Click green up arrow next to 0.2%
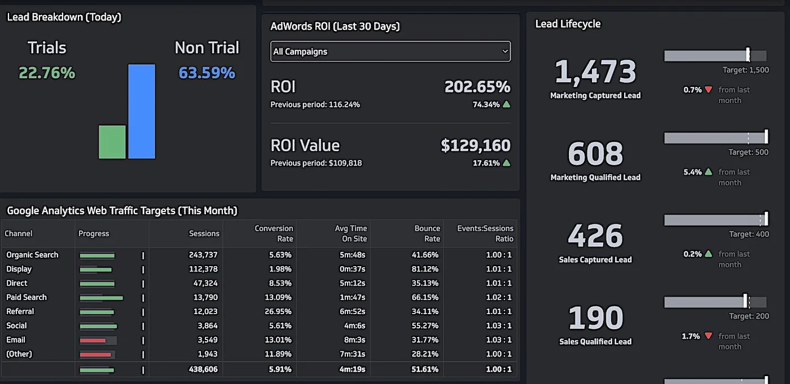The height and width of the screenshot is (384, 790). pyautogui.click(x=708, y=254)
